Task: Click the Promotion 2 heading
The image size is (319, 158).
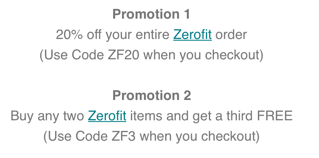Action: 152,96
